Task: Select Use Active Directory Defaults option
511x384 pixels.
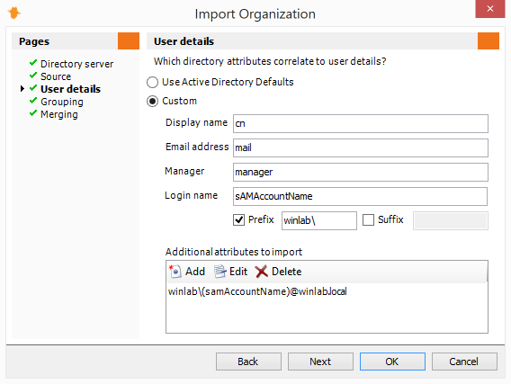Action: pos(152,82)
